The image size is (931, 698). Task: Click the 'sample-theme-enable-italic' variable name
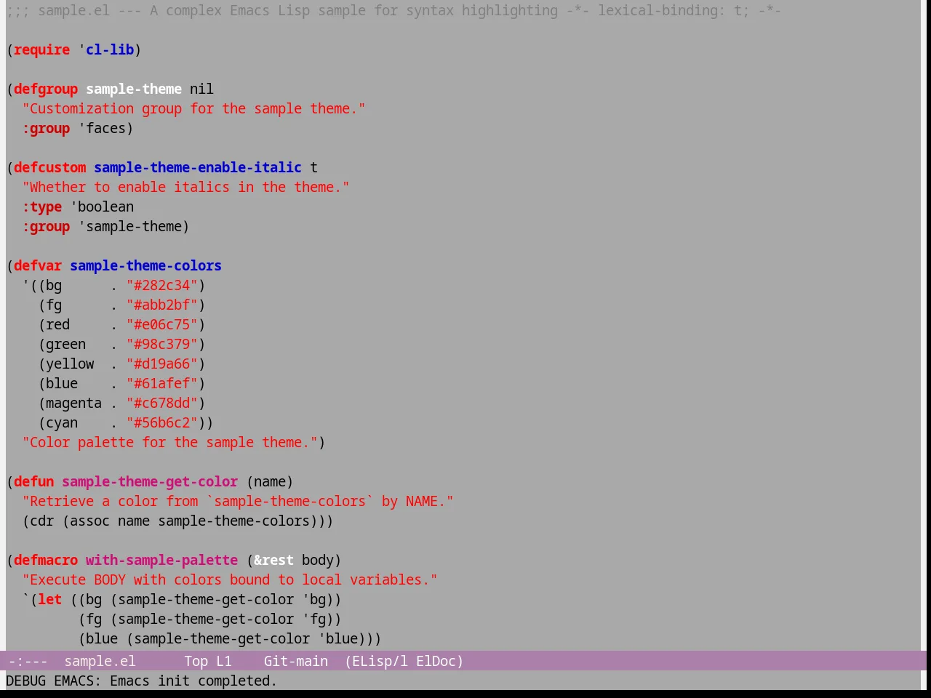(x=198, y=167)
